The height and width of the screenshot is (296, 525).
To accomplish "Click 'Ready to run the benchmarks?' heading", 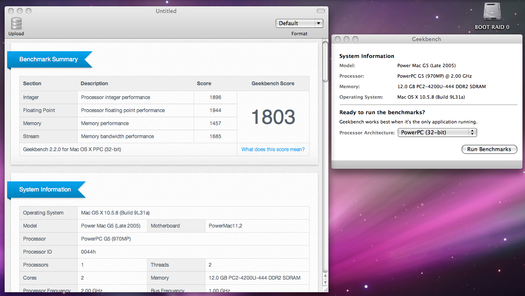I will [x=382, y=113].
